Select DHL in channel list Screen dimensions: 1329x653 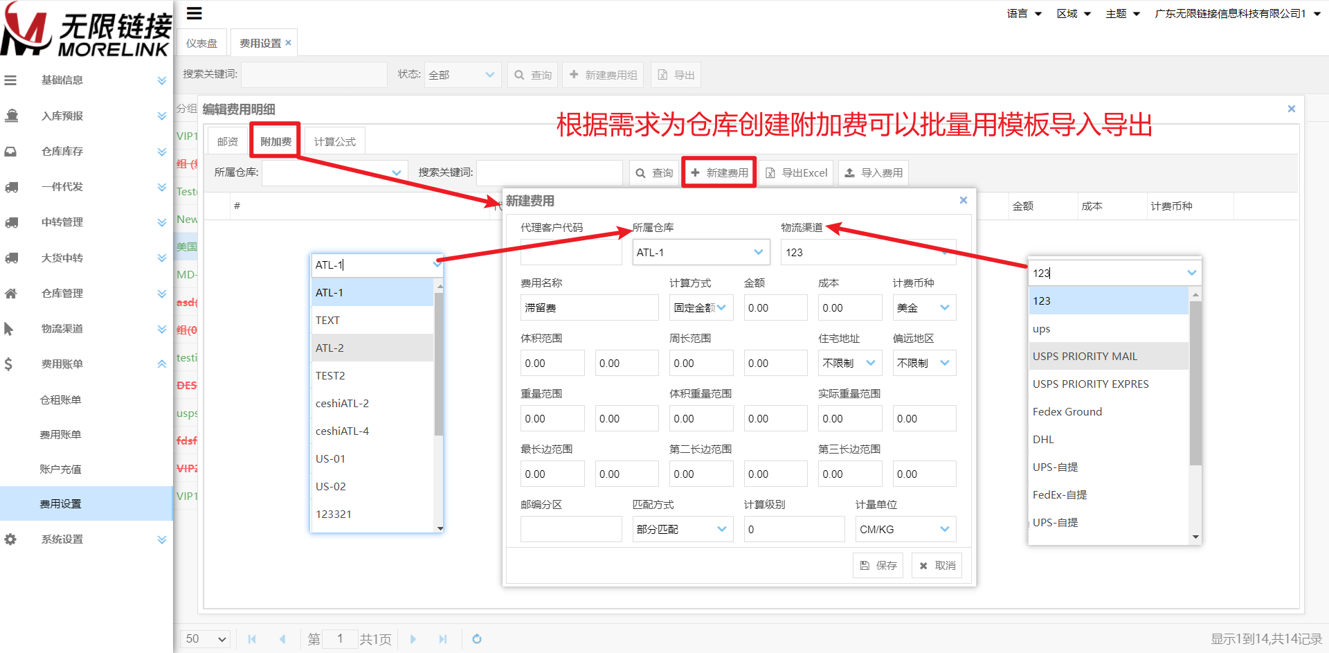1109,440
